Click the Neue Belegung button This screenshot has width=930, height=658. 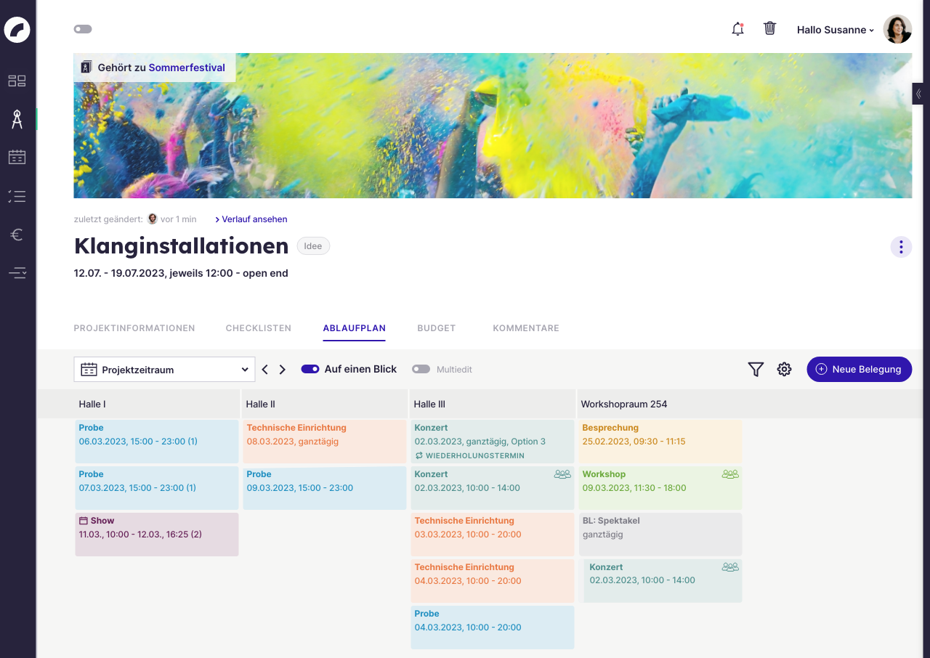[859, 369]
